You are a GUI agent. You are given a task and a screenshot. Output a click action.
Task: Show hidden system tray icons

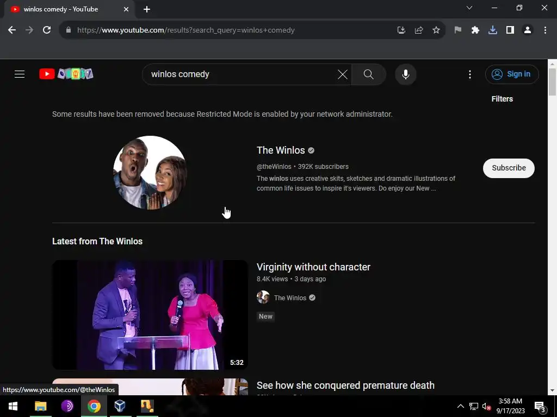[460, 406]
